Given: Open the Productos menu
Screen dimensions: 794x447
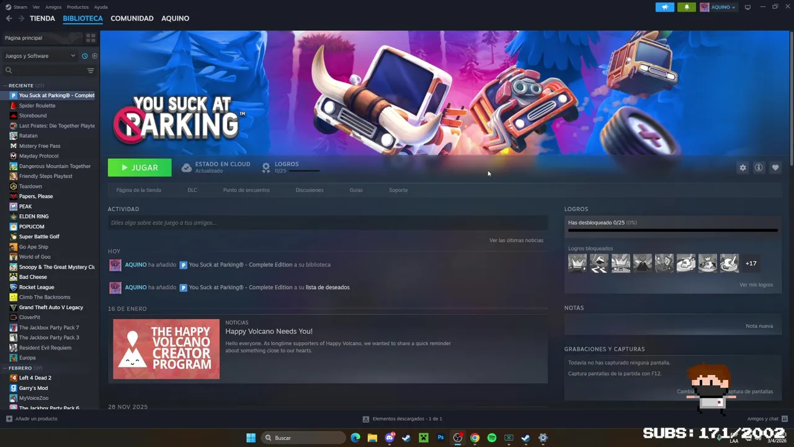Looking at the screenshot, I should (78, 7).
